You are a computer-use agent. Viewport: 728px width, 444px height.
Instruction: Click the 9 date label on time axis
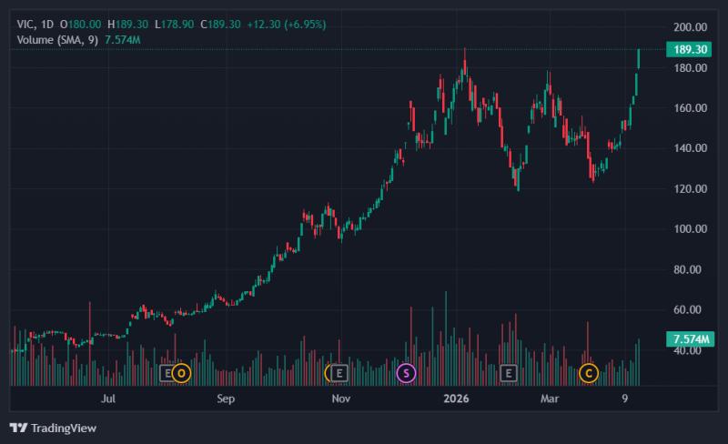click(x=625, y=399)
